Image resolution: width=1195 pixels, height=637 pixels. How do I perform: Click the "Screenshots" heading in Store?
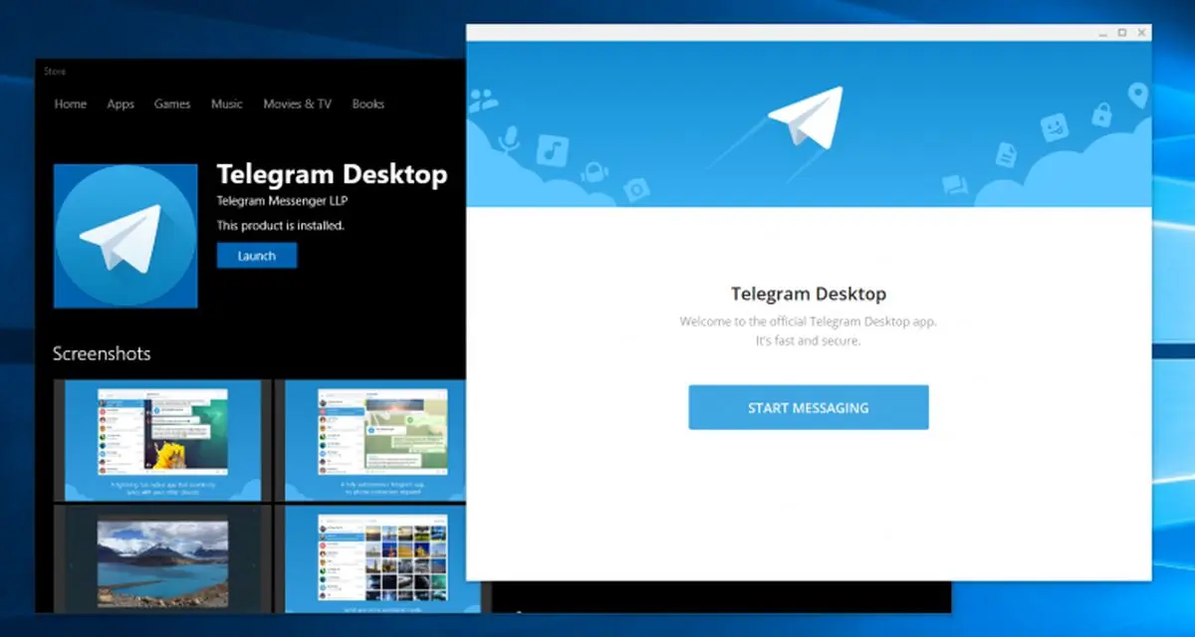(102, 353)
